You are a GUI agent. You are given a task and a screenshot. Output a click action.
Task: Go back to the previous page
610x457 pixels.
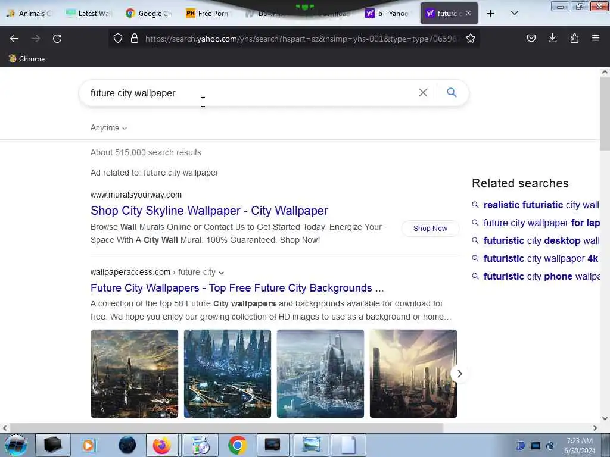click(14, 39)
